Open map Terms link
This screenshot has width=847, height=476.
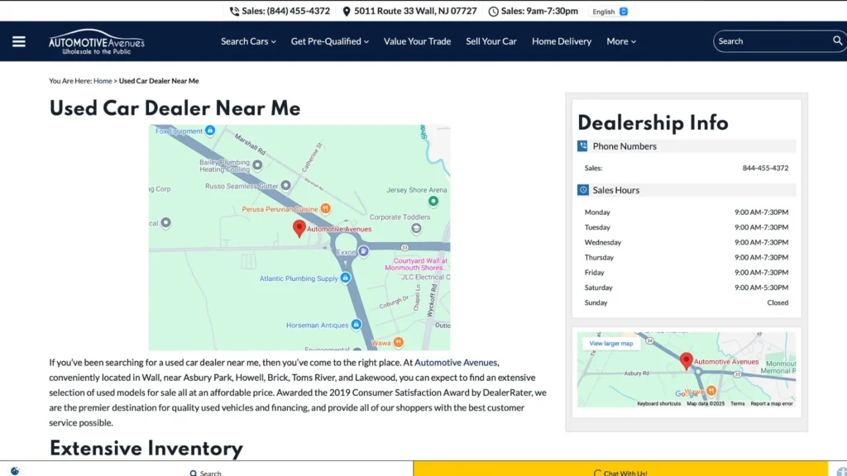[x=737, y=403]
